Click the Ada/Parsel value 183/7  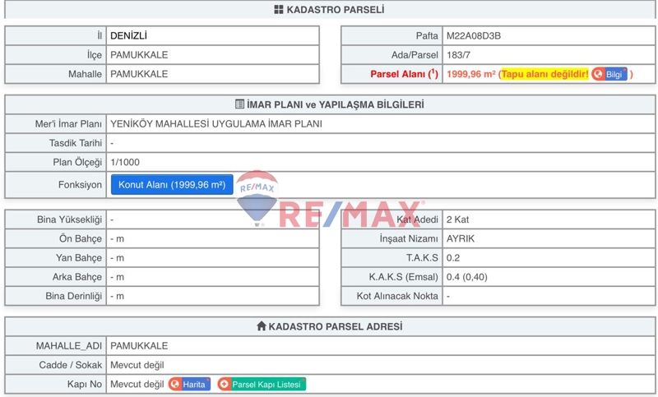[x=458, y=55]
